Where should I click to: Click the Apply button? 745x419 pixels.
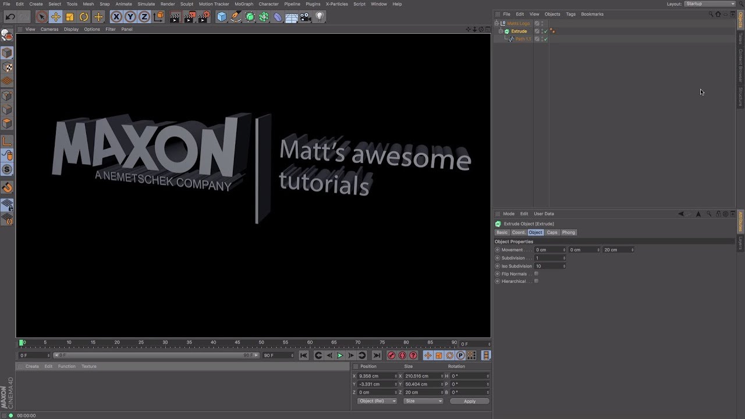(x=470, y=401)
